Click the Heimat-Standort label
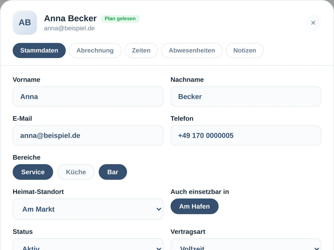 pyautogui.click(x=38, y=192)
